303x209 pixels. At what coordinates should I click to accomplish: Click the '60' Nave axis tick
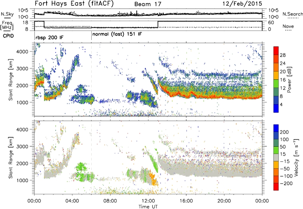[x=271, y=23]
